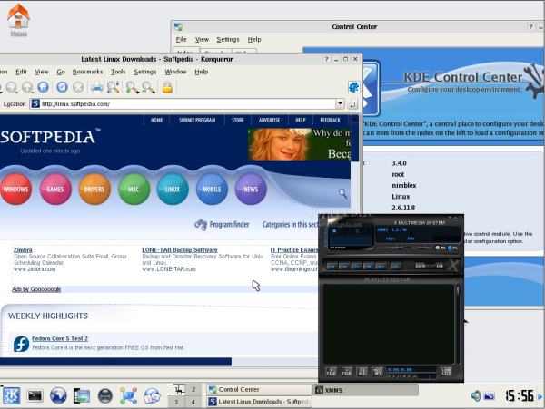This screenshot has height=409, width=545.
Task: Select Latest Linux Downloads taskbar entry
Action: [x=259, y=402]
